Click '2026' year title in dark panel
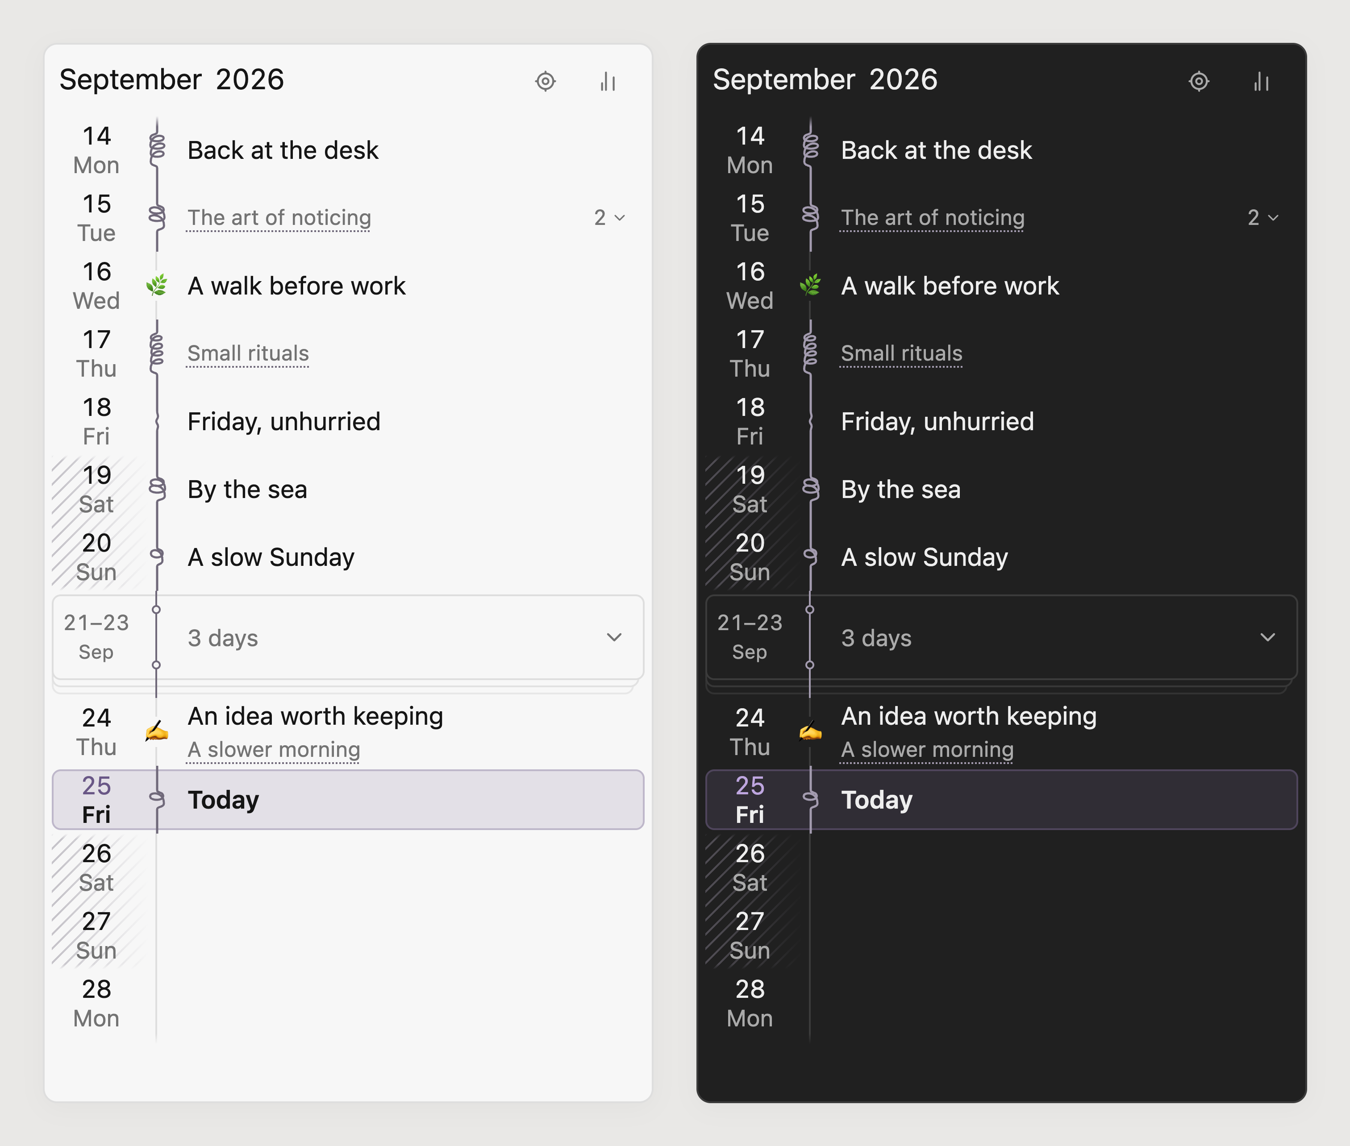1350x1146 pixels. 903,80
